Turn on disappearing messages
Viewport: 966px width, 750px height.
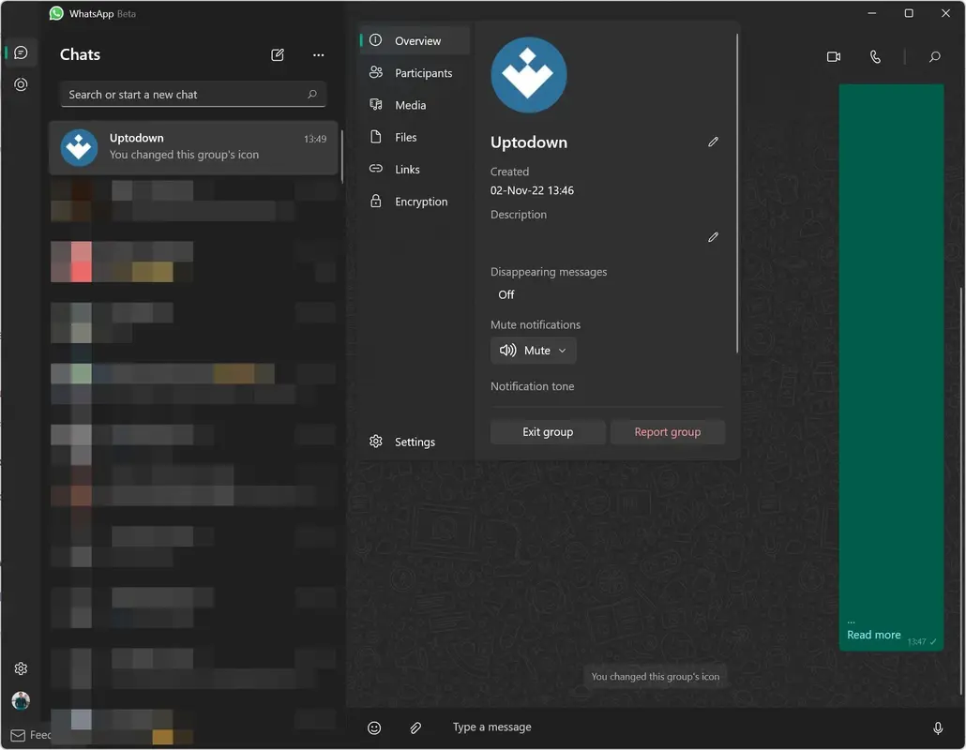click(x=506, y=294)
